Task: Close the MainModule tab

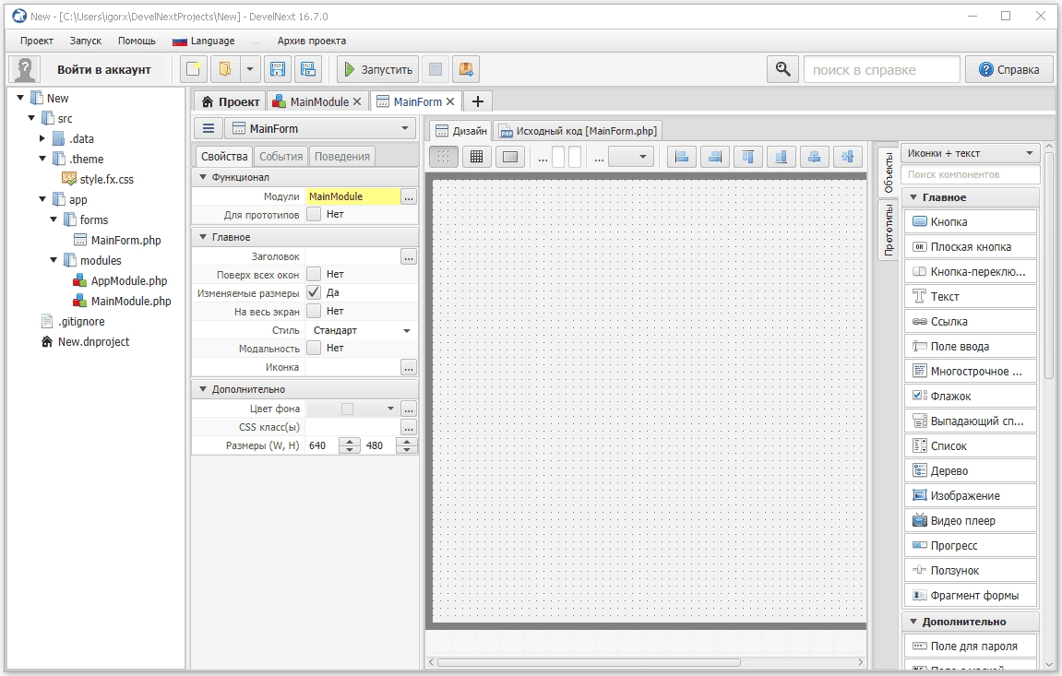Action: point(358,101)
